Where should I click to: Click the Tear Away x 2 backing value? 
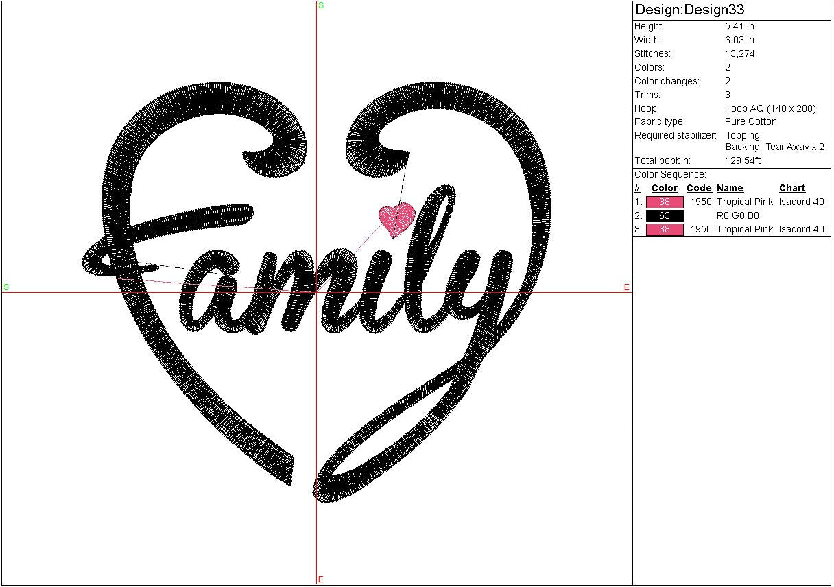click(794, 147)
